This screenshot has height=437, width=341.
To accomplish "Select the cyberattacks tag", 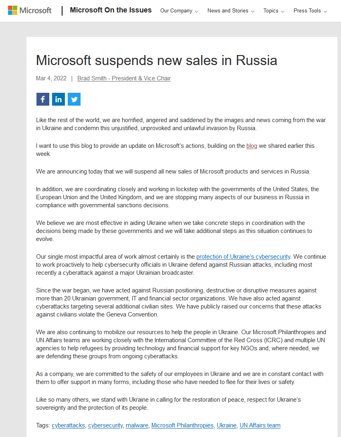I will pos(69,425).
